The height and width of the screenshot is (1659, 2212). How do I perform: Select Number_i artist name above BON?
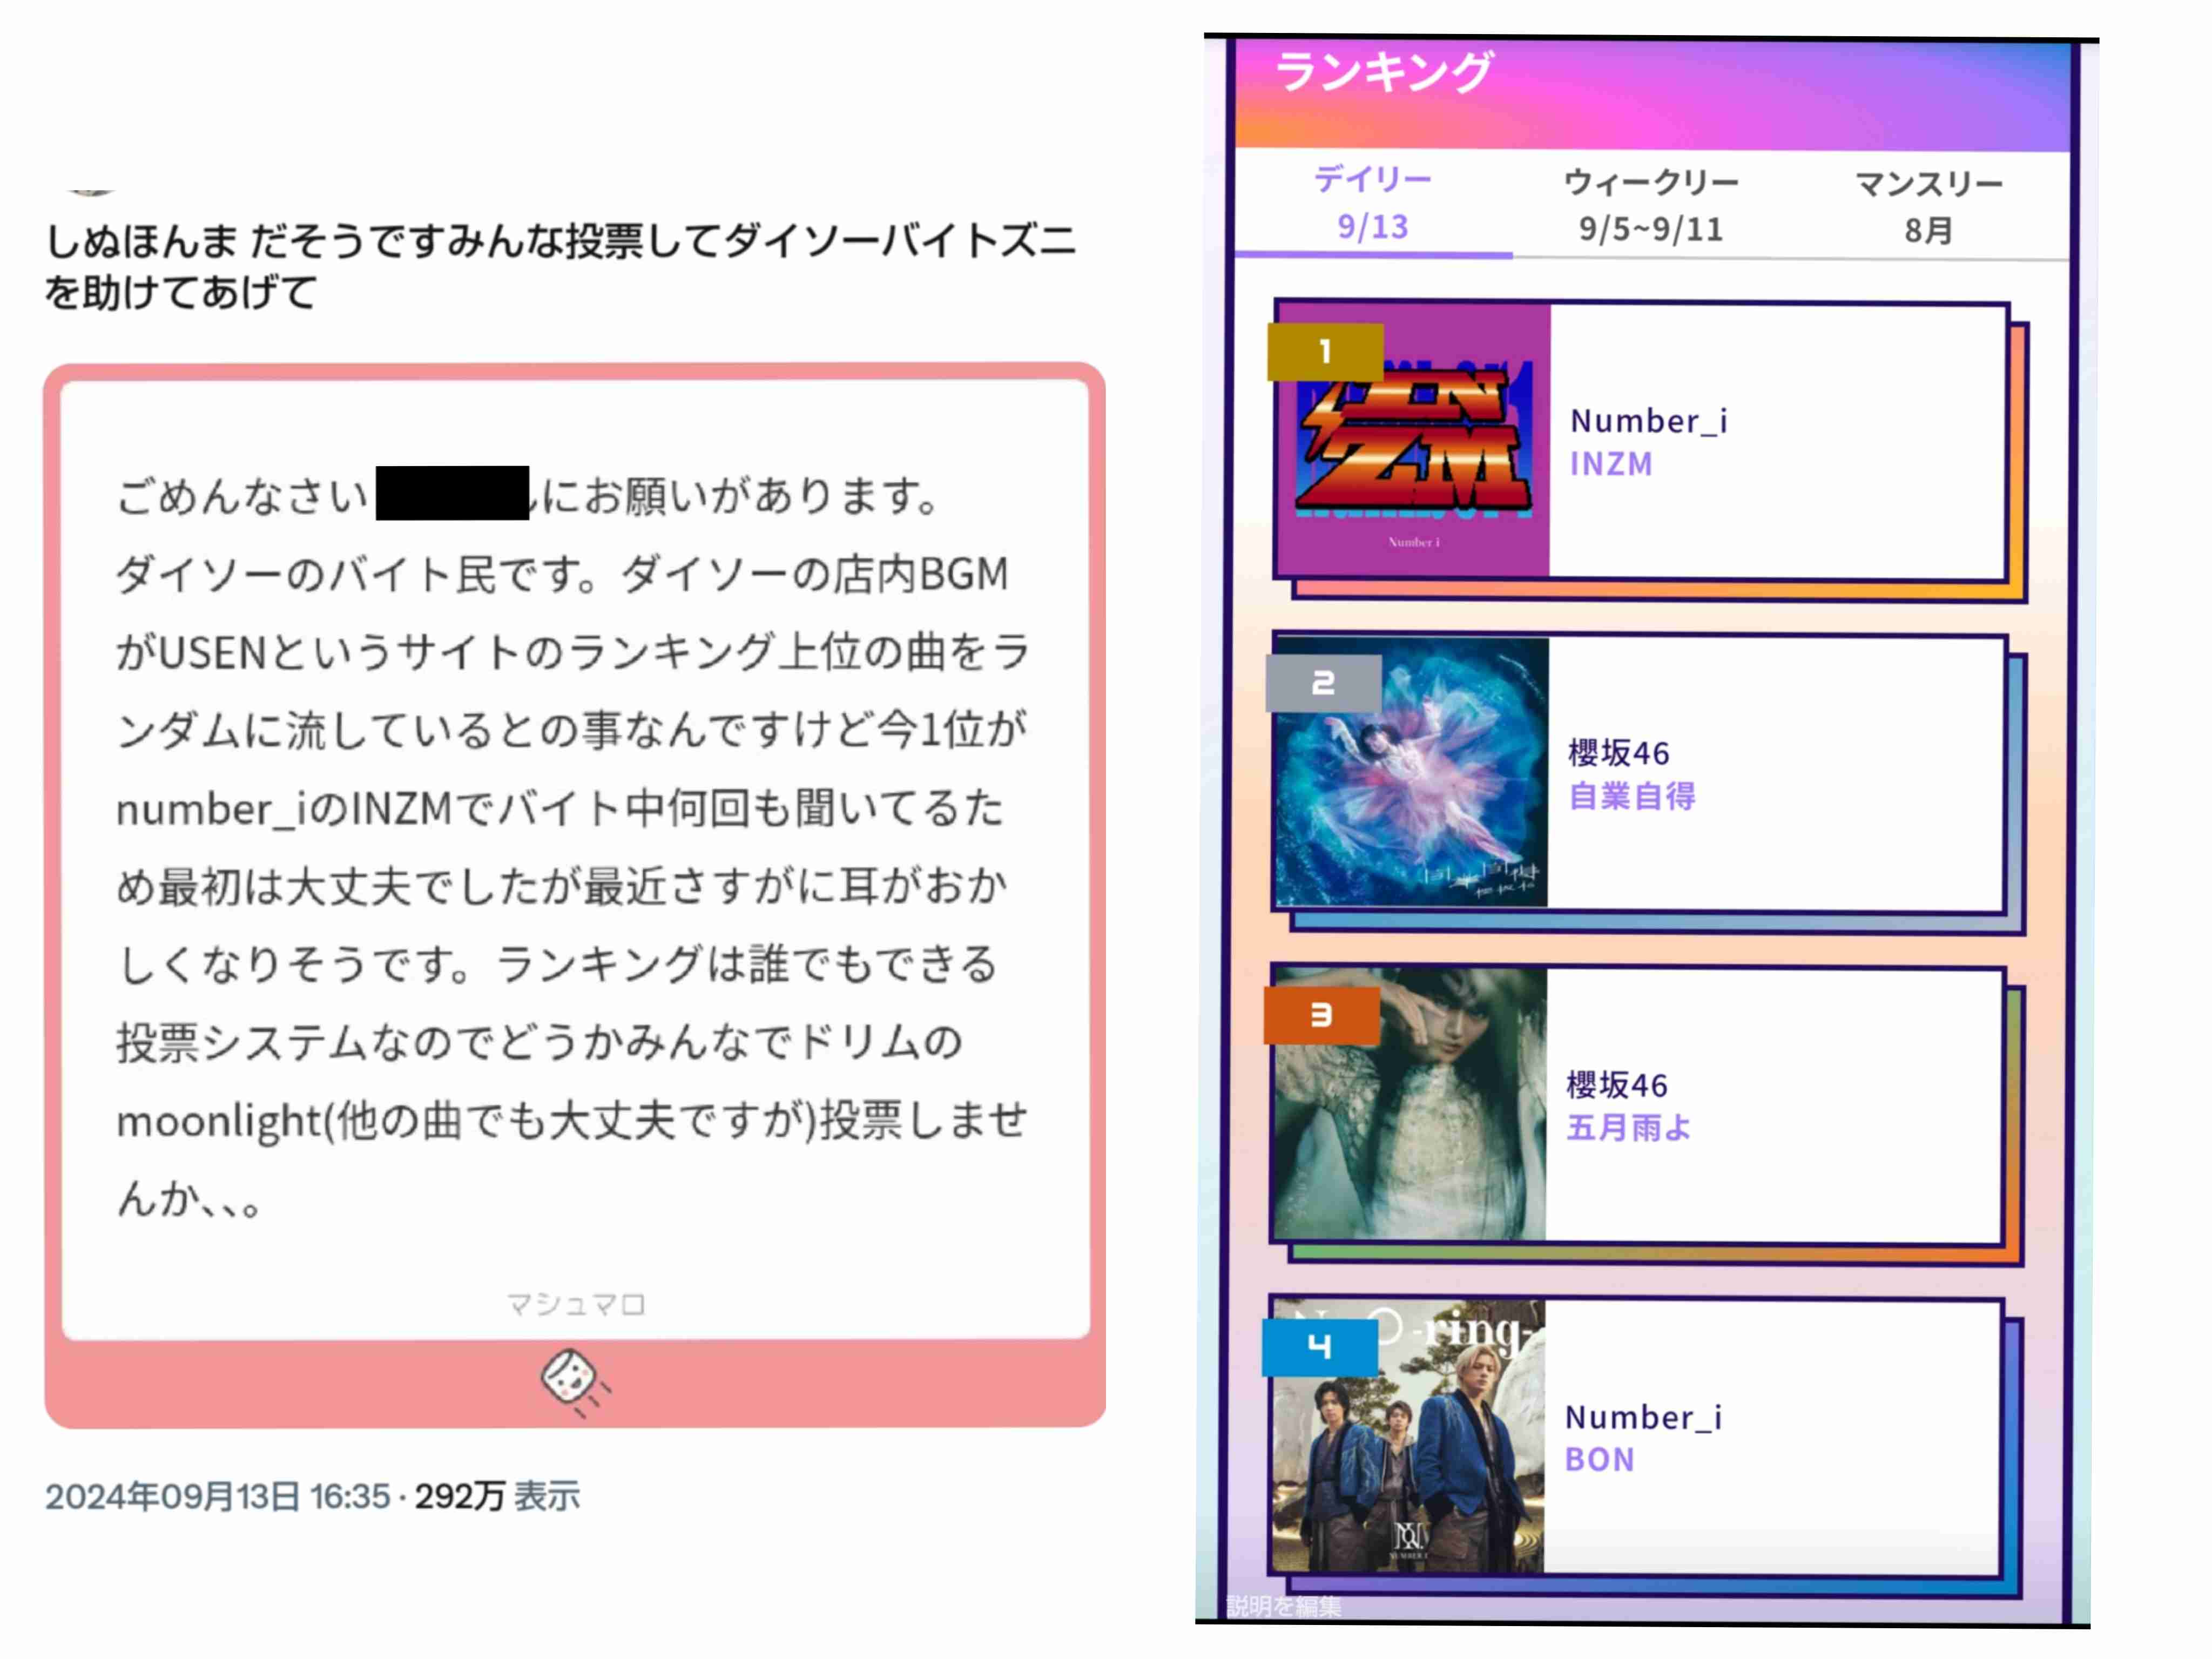click(x=1644, y=1417)
